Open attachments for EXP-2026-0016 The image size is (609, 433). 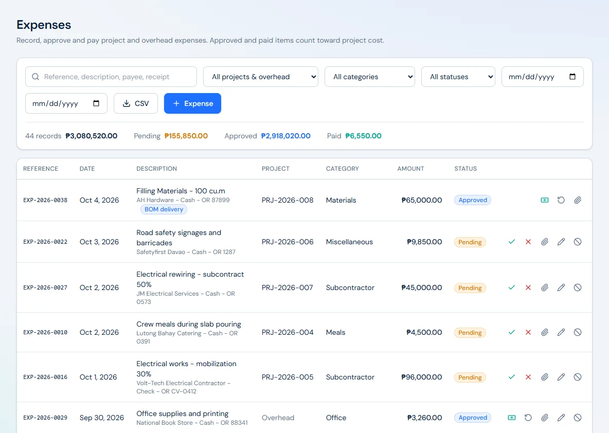click(545, 377)
